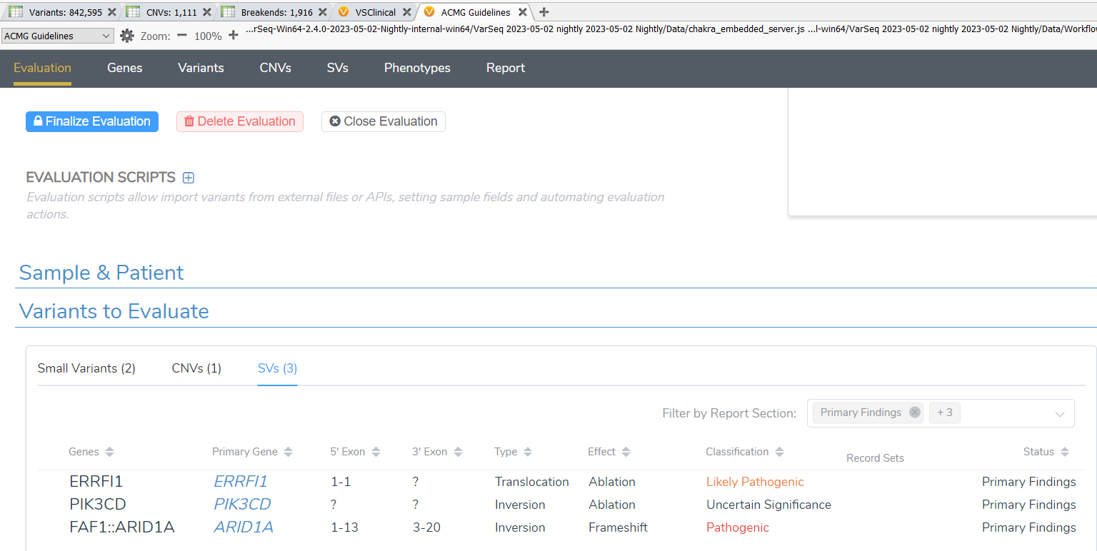1097x551 pixels.
Task: Close the Variants: 842,595 tab
Action: click(111, 12)
